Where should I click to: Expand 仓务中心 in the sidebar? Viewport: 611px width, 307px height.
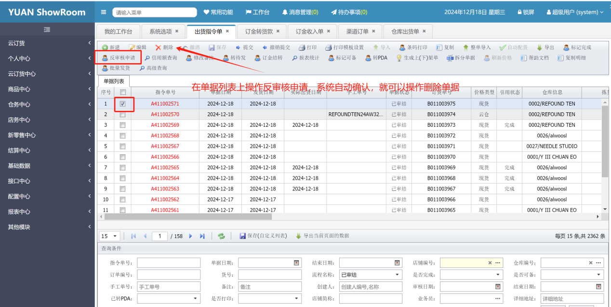pos(48,104)
